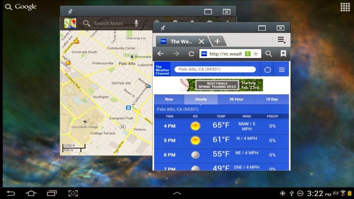Tap the Wi-Fi signal status icon
Image resolution: width=354 pixels, height=199 pixels.
coord(343,193)
